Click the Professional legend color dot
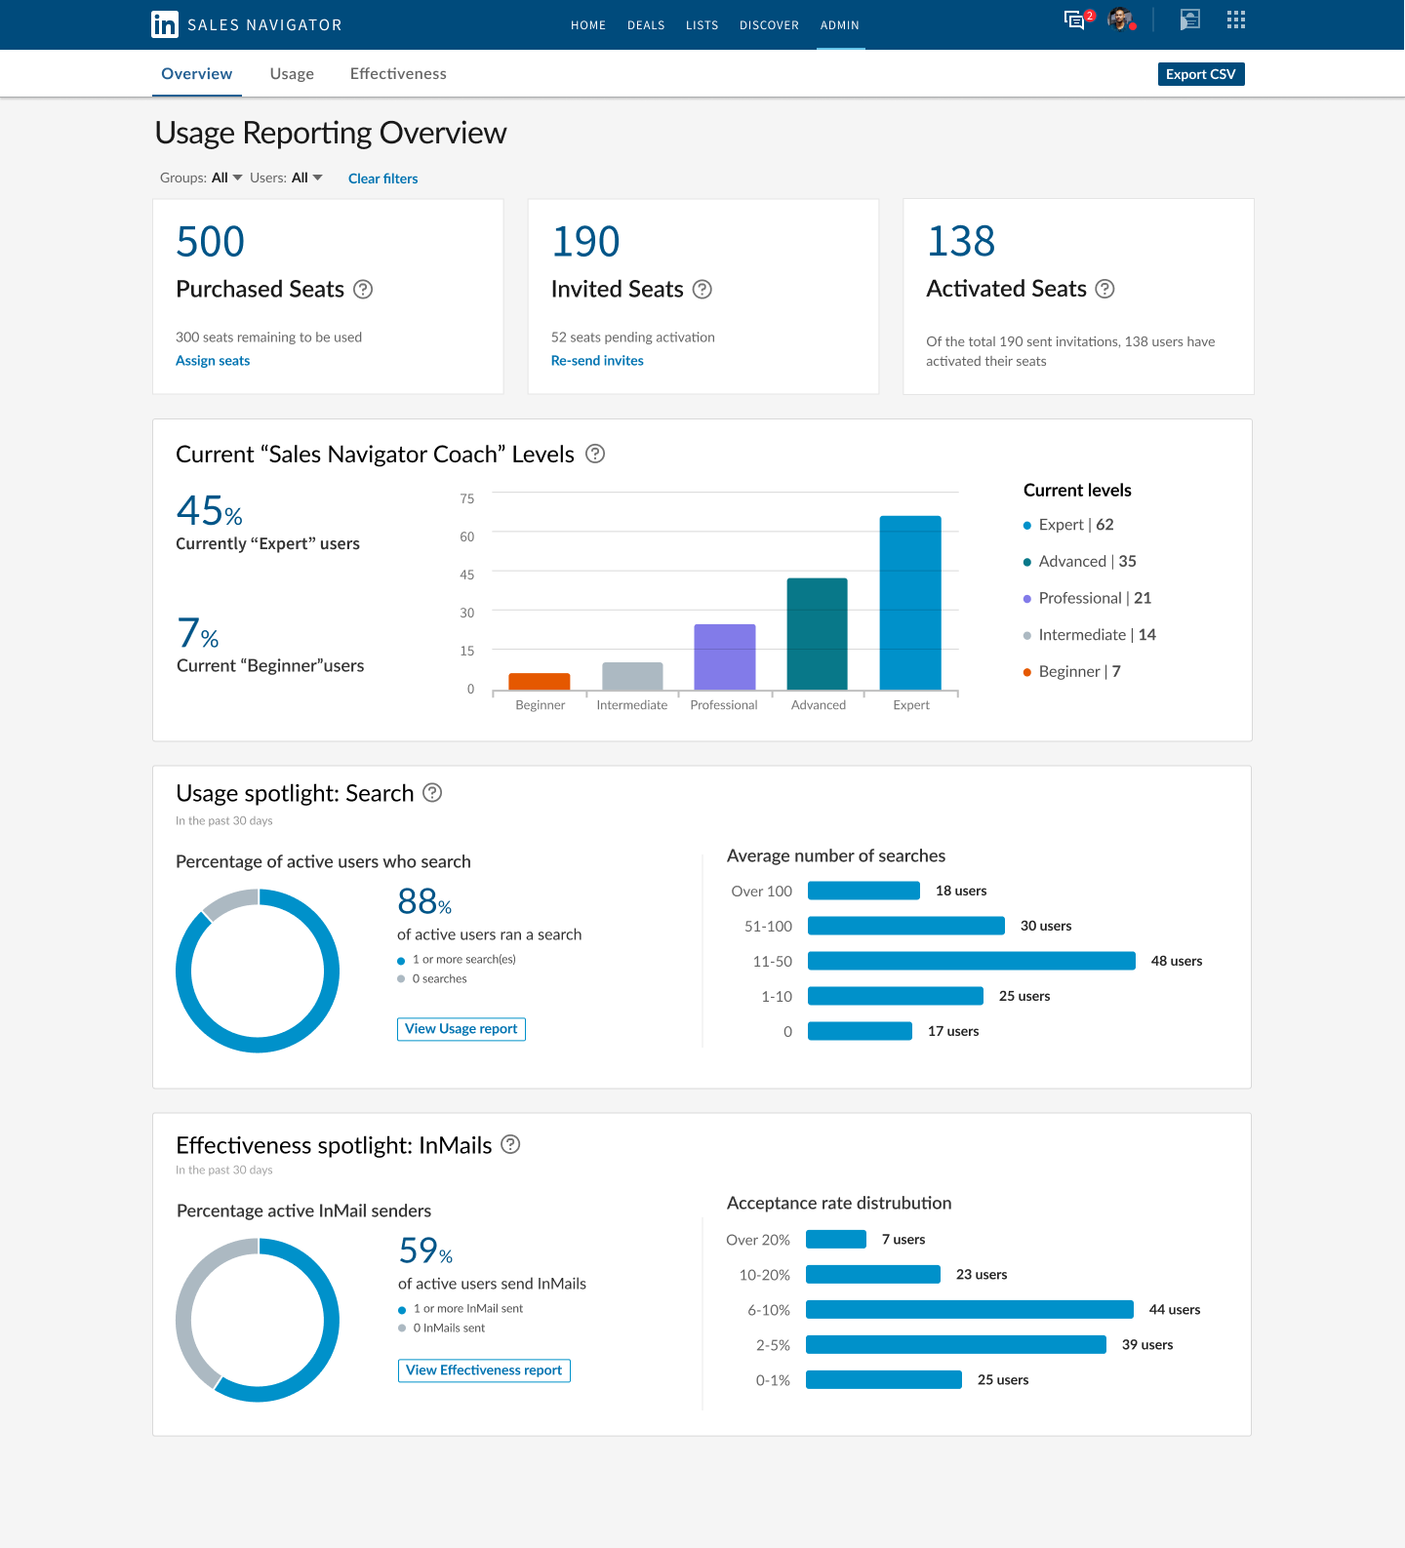This screenshot has width=1405, height=1548. (x=1026, y=599)
